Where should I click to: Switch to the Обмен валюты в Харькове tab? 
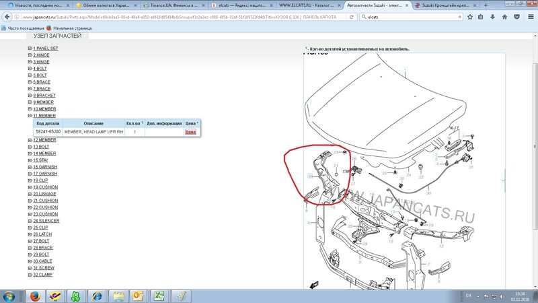[x=106, y=5]
